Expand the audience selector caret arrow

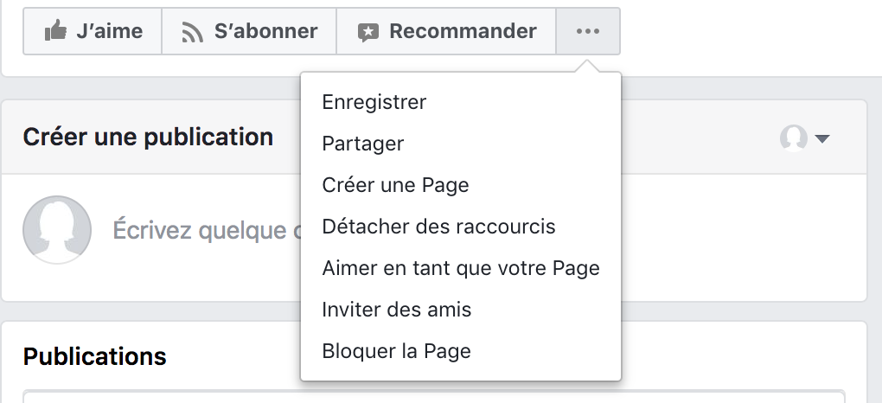pos(822,138)
